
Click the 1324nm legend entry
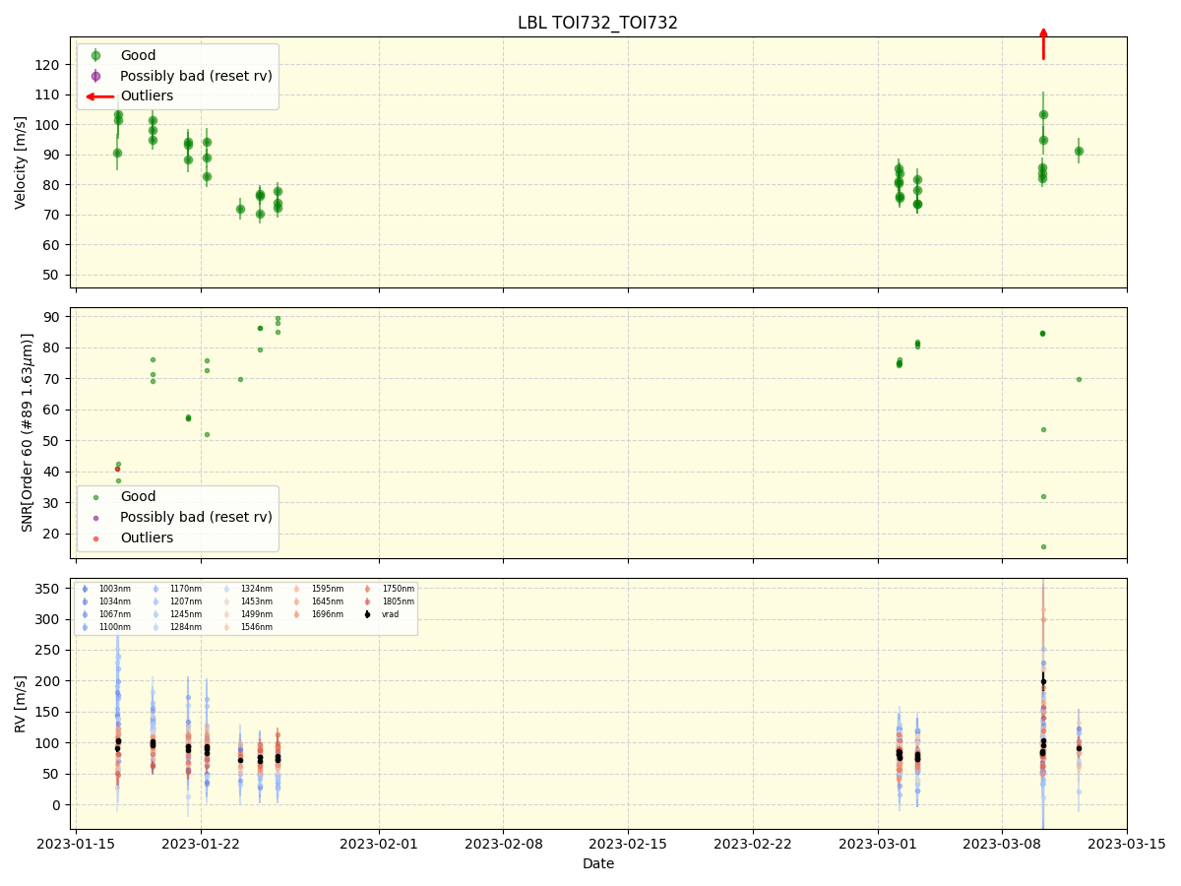(256, 589)
